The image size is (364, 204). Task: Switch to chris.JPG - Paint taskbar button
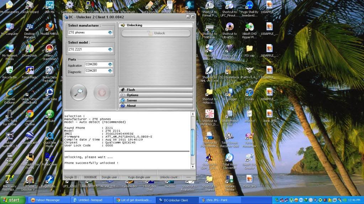point(220,200)
